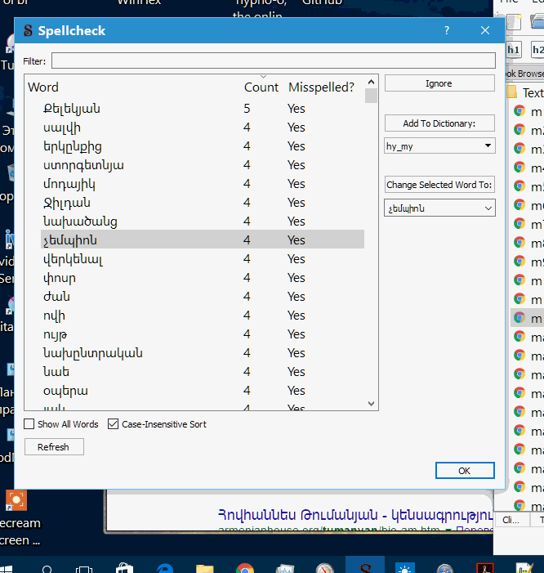
Task: Click the Ignore button
Action: [x=439, y=83]
